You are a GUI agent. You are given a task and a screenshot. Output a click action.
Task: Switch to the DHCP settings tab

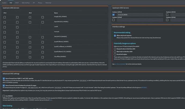[17, 3]
